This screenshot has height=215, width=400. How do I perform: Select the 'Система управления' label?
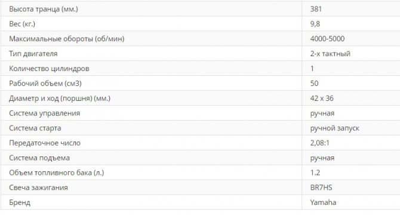click(44, 113)
